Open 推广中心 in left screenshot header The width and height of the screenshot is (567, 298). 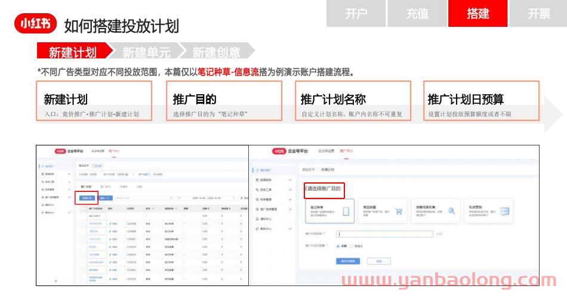(x=114, y=151)
